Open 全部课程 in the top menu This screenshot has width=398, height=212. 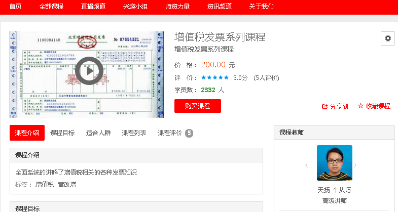coord(52,7)
